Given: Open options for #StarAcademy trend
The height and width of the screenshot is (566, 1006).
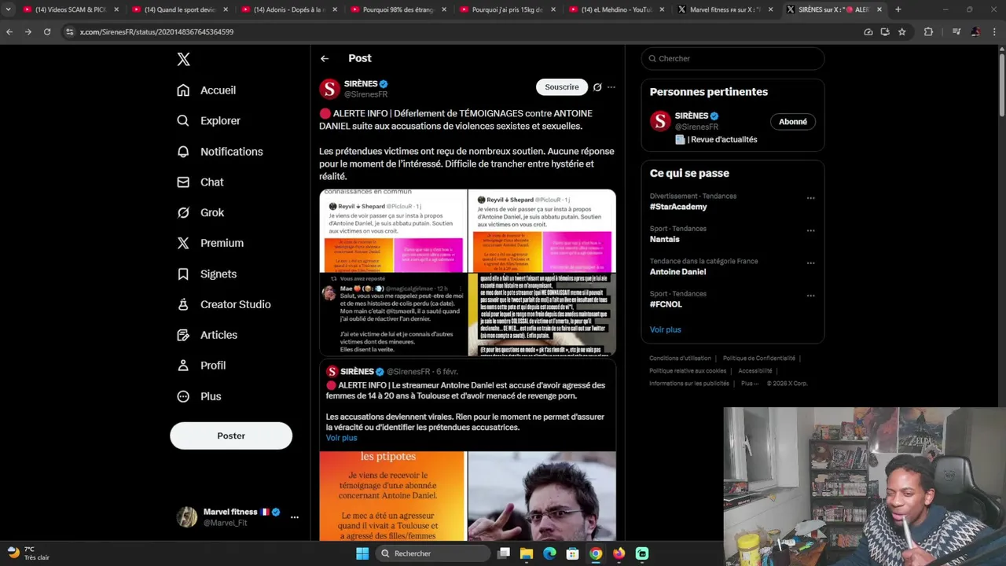Looking at the screenshot, I should click(810, 198).
